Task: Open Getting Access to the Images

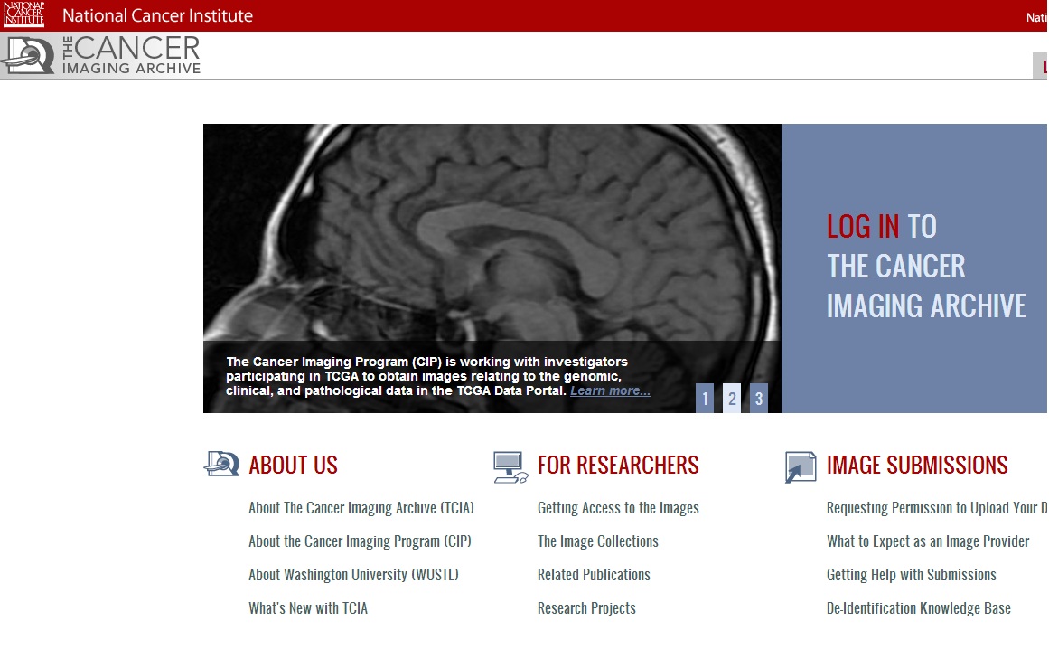Action: click(x=618, y=508)
